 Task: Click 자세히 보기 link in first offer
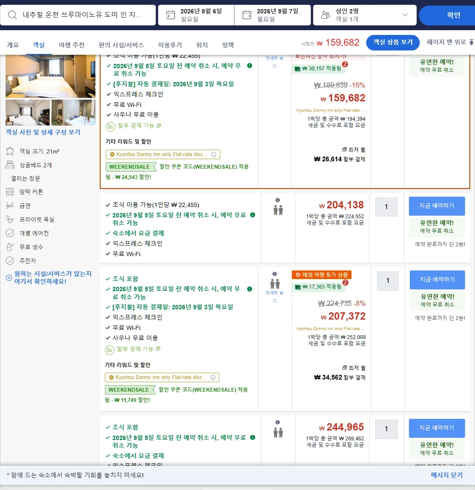(x=275, y=62)
